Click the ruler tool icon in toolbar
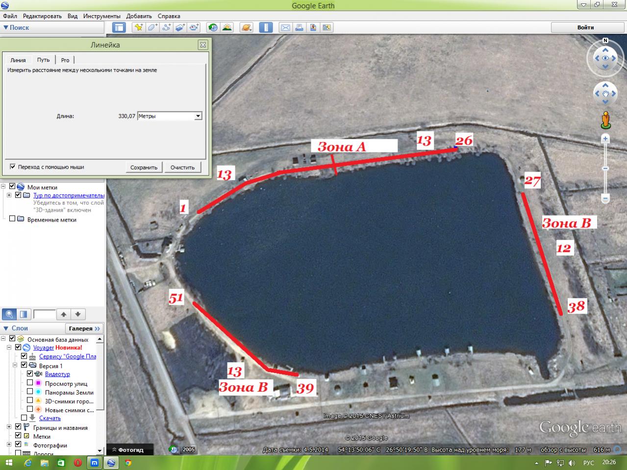Viewport: 627px width, 470px height. click(265, 27)
